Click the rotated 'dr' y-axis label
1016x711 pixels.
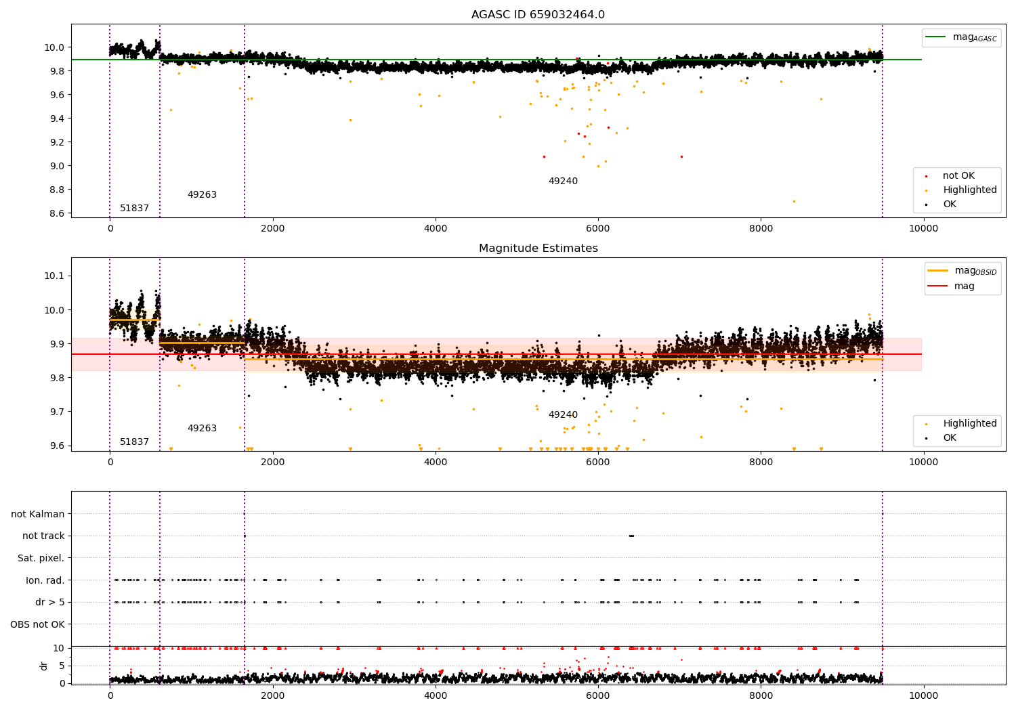(x=44, y=666)
